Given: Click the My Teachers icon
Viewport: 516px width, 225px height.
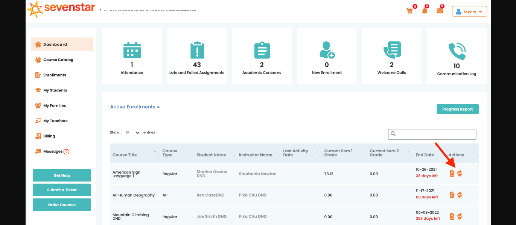Looking at the screenshot, I should (x=38, y=121).
